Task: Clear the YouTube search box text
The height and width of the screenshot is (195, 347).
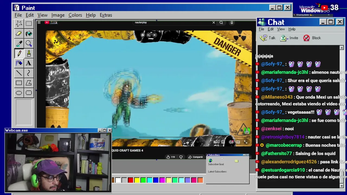Action: [x=214, y=22]
